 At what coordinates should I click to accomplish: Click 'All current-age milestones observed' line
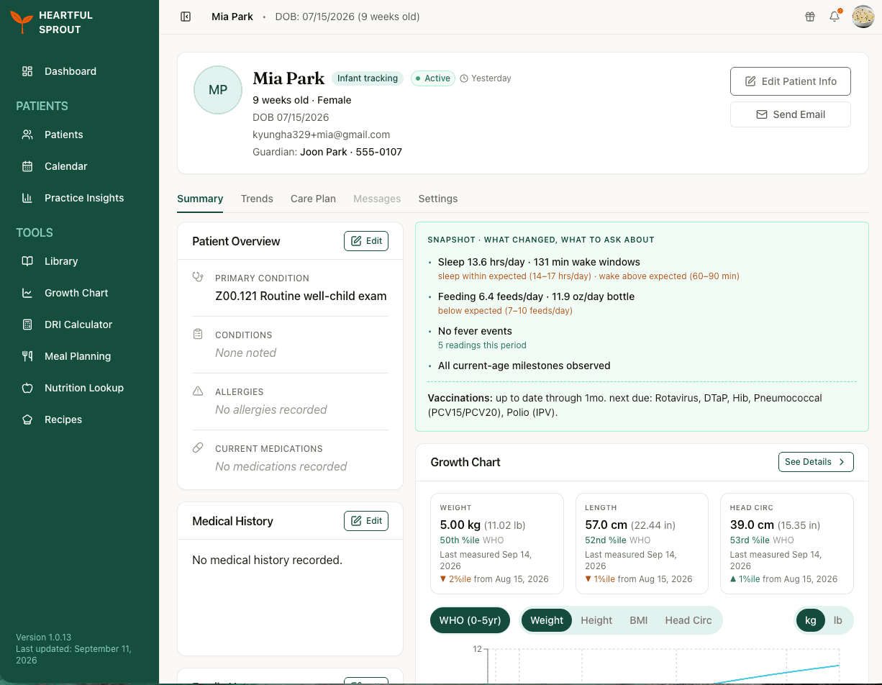click(x=524, y=366)
